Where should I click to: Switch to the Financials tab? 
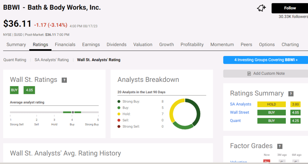point(65,45)
